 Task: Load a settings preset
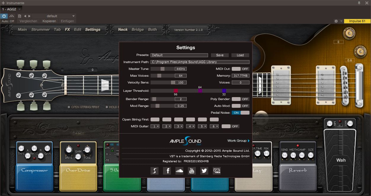pos(240,55)
